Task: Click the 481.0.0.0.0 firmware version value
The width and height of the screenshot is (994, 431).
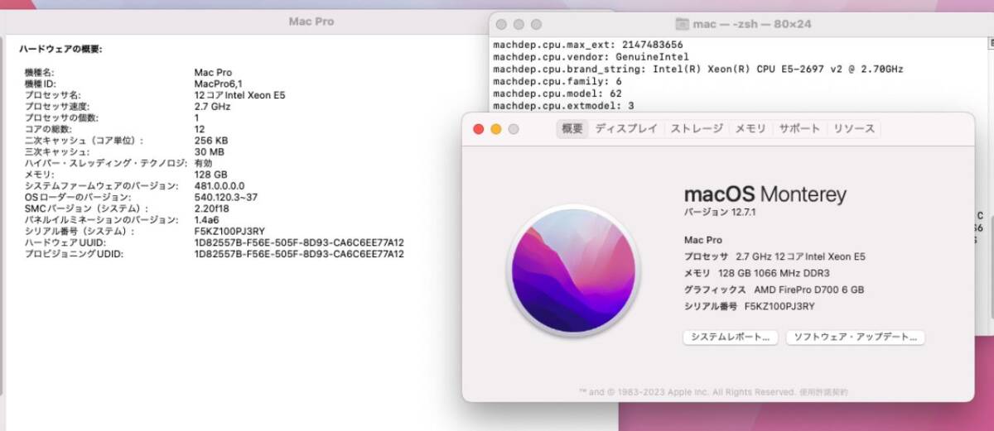Action: (x=219, y=186)
